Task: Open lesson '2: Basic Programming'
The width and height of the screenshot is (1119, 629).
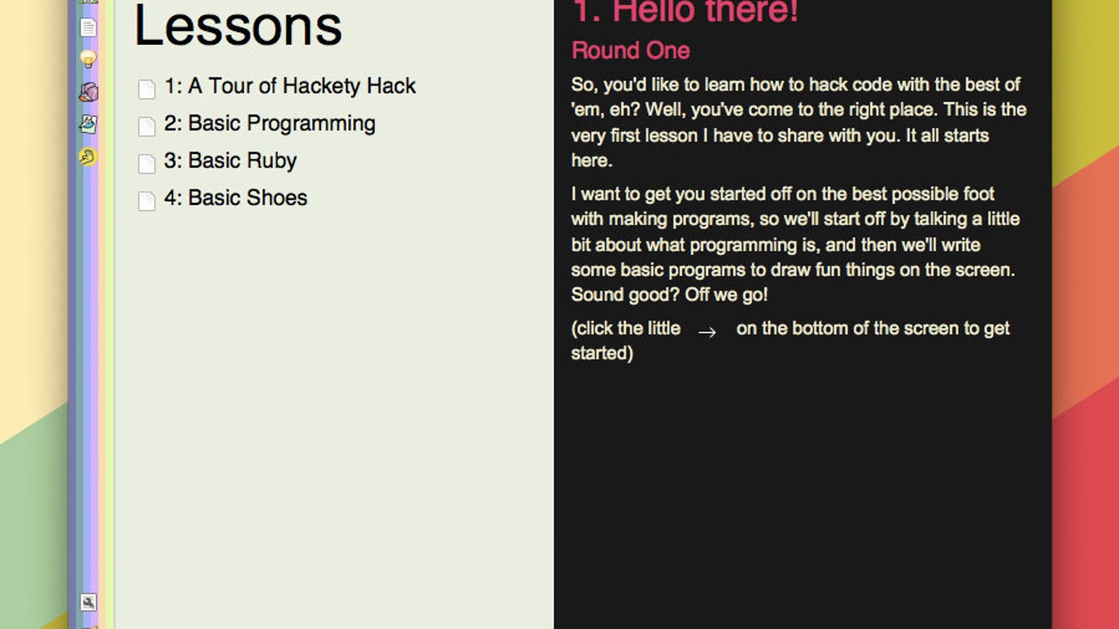Action: 269,124
